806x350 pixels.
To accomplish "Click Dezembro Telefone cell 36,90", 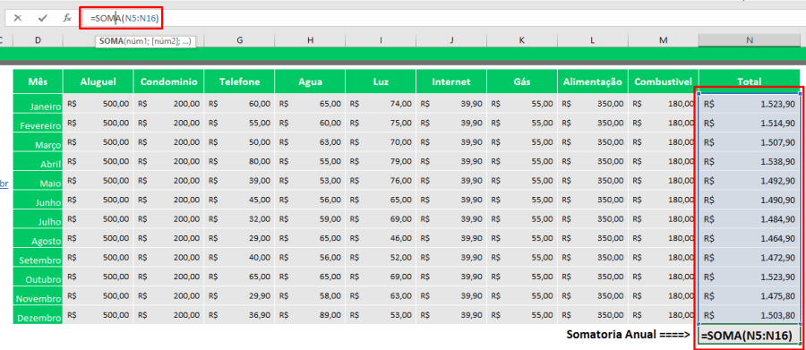I will (x=239, y=314).
